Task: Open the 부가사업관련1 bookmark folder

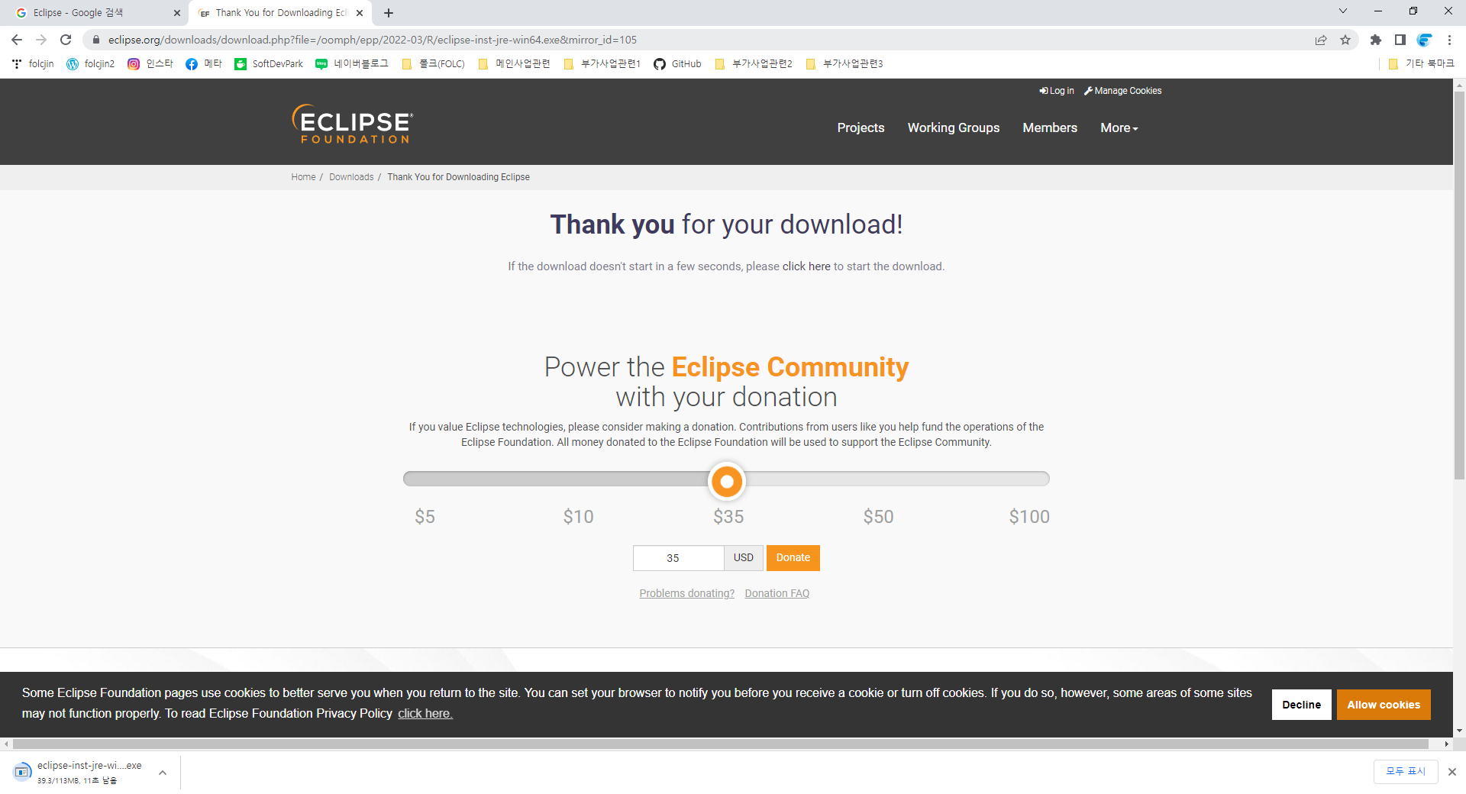Action: [x=602, y=64]
